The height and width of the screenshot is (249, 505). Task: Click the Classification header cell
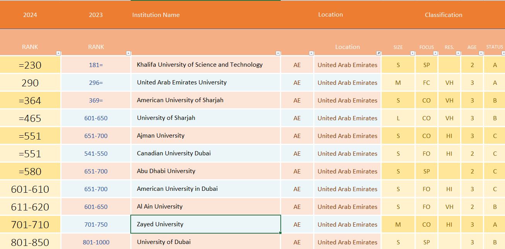tap(443, 15)
